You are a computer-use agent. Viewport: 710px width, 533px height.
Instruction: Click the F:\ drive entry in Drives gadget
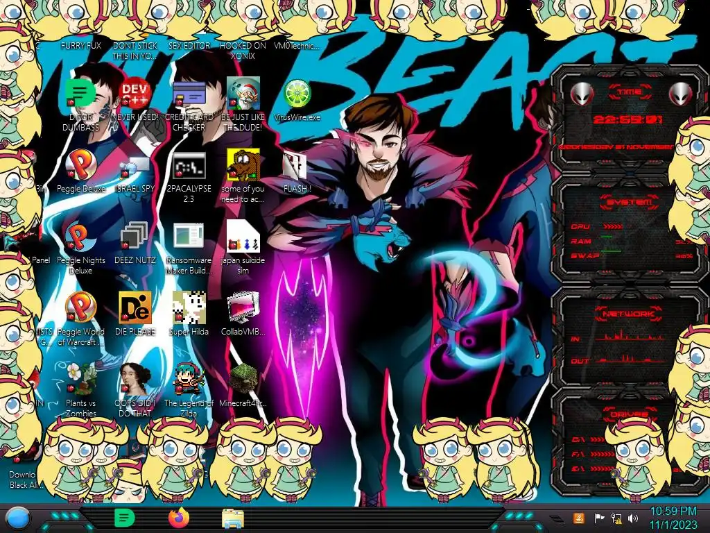click(594, 454)
